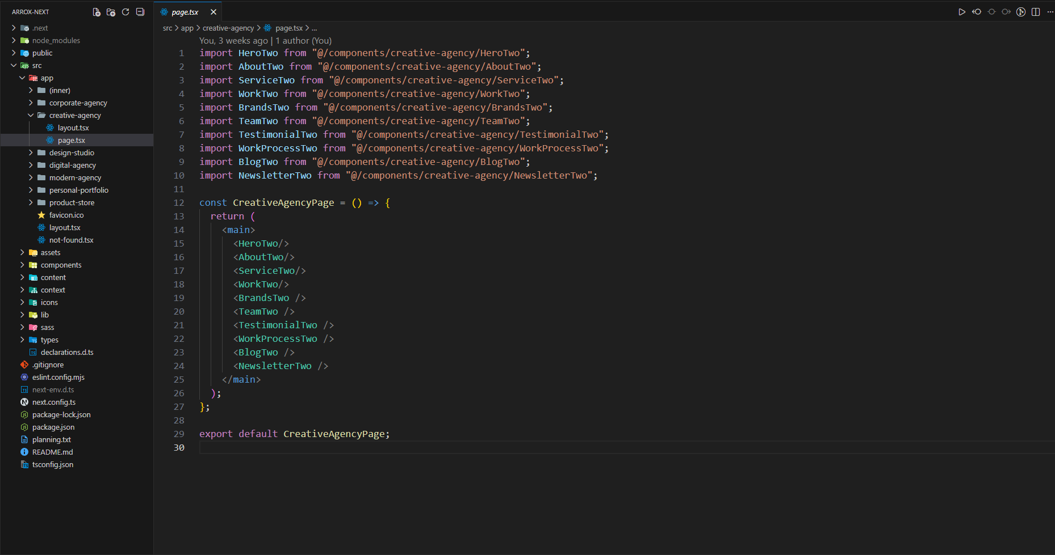Collapse all folders in Explorer
The width and height of the screenshot is (1055, 555).
pos(140,12)
